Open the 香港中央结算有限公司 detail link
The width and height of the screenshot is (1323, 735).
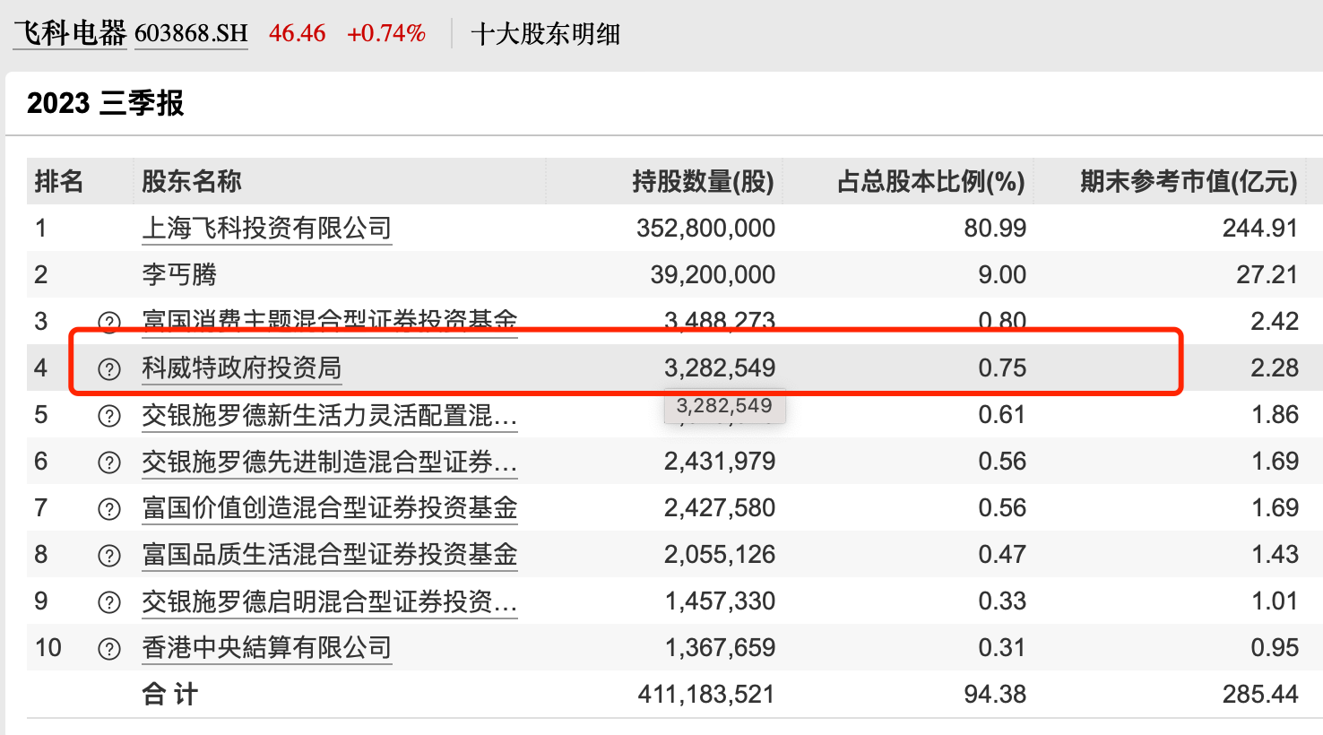click(x=267, y=647)
